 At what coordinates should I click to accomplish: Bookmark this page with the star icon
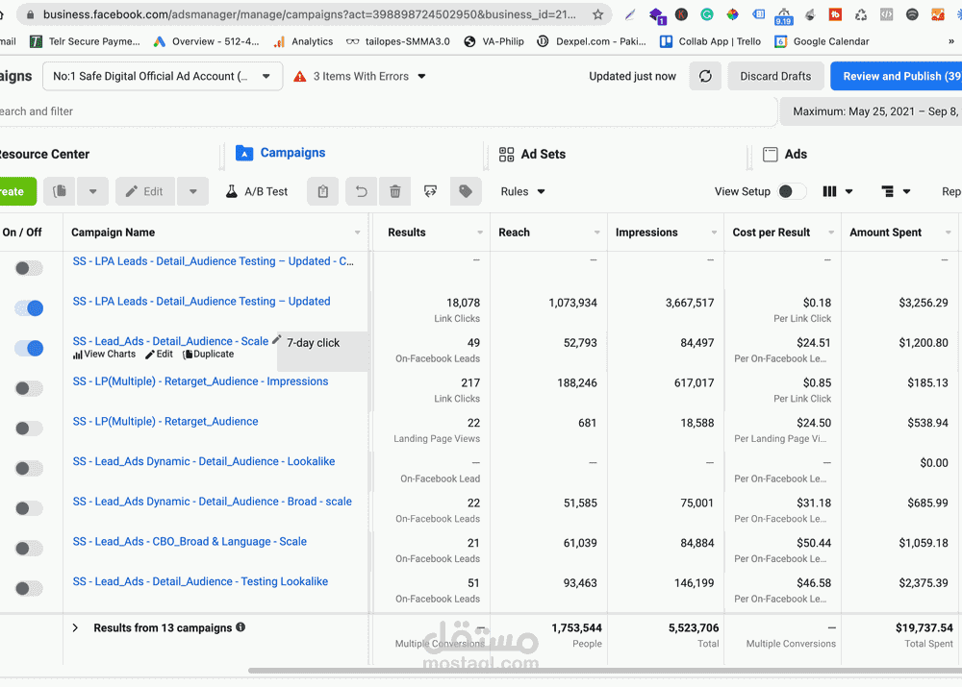tap(597, 14)
